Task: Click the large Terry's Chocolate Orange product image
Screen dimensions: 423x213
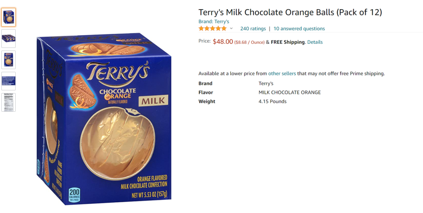Action: coord(104,119)
